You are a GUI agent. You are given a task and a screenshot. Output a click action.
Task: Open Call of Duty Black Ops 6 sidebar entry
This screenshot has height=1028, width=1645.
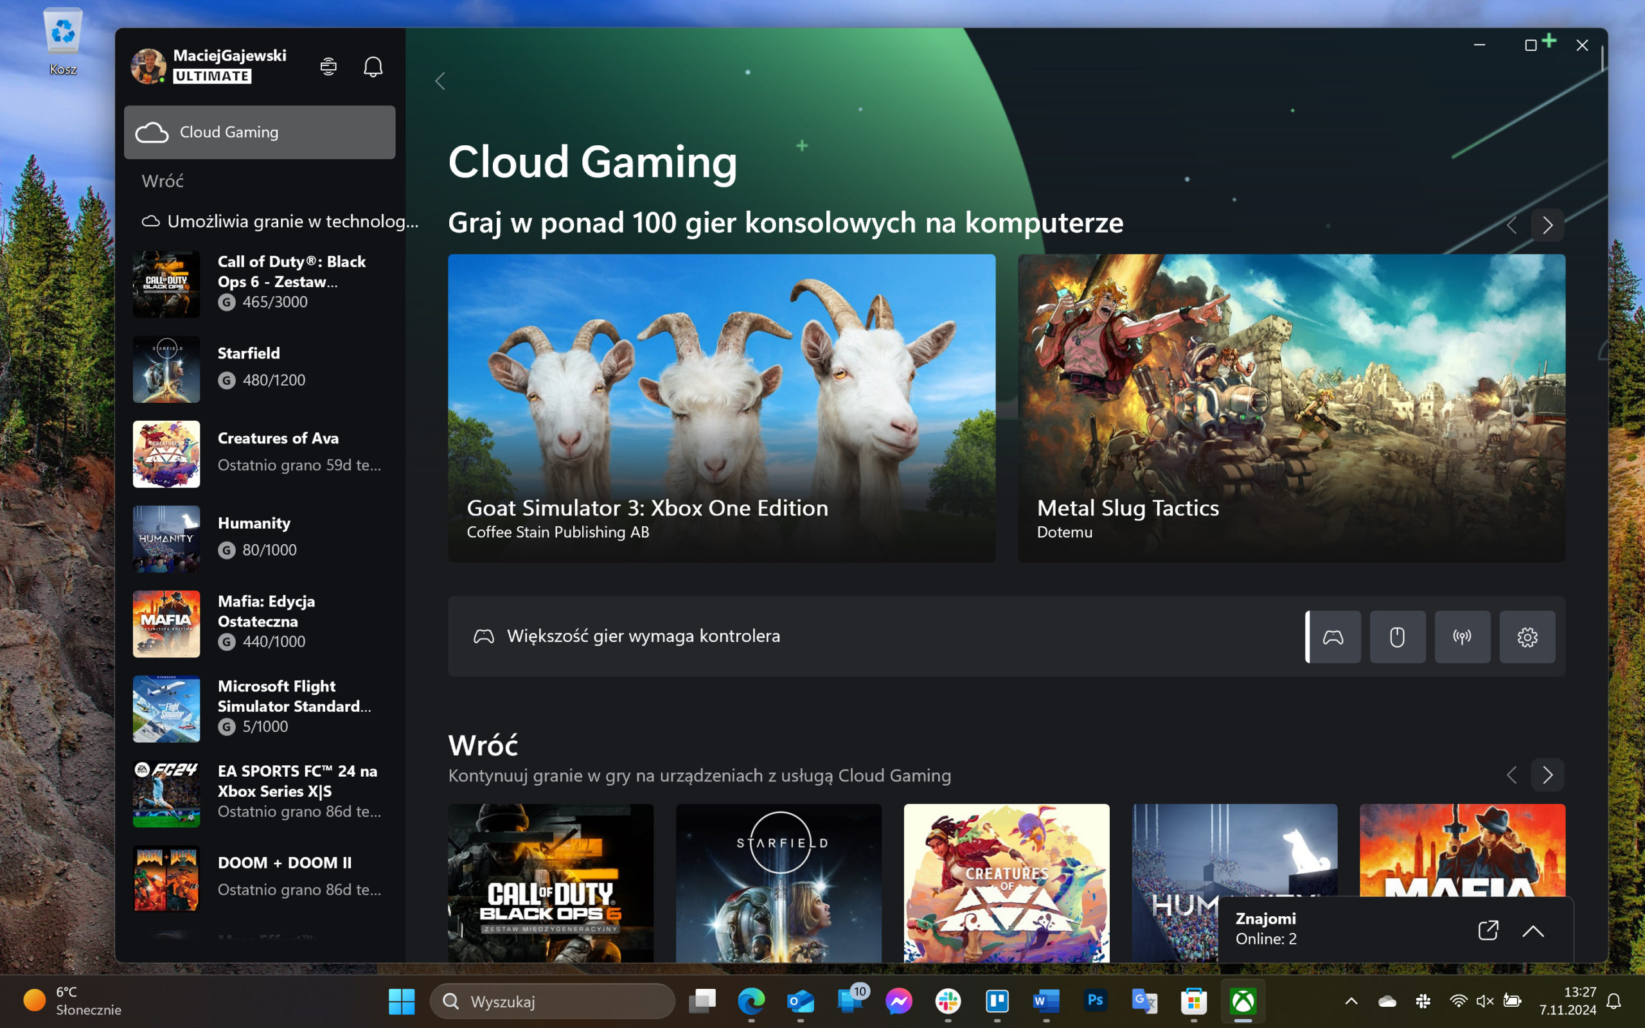(260, 283)
